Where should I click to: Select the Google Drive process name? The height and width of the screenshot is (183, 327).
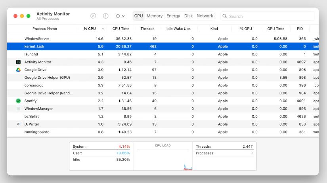[35, 70]
